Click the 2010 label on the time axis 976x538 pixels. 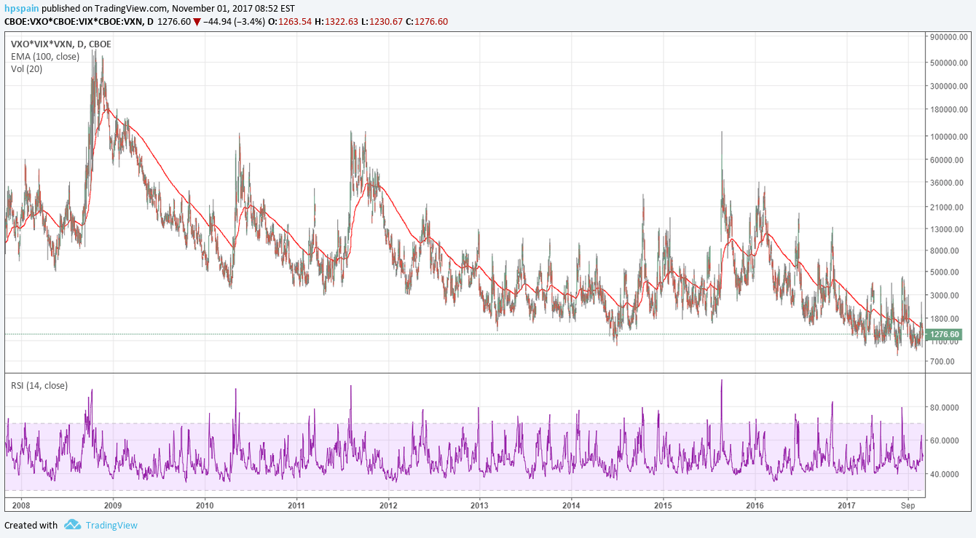click(x=205, y=505)
